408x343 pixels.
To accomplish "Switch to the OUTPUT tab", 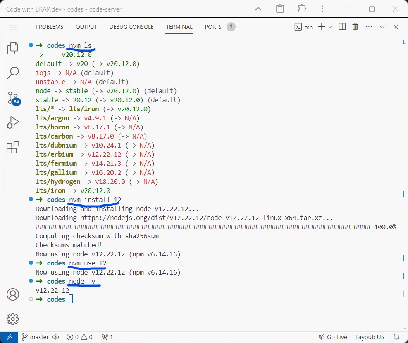I will (86, 27).
